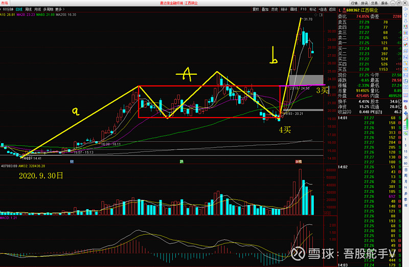Select the 周 weekly period in the sidebar
The image size is (409, 267).
point(405,175)
